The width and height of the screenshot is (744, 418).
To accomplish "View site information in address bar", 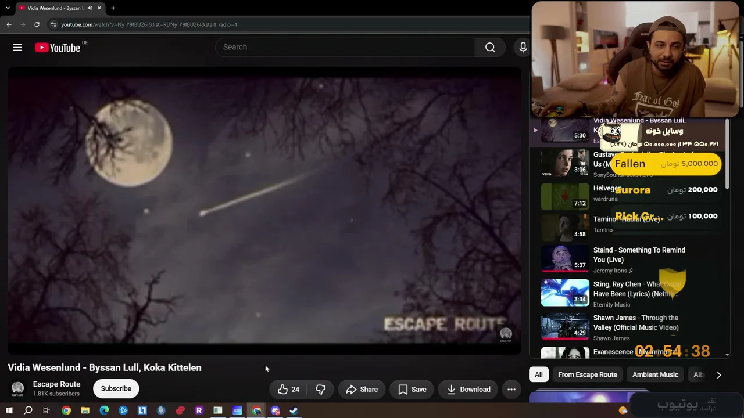I will 53,24.
